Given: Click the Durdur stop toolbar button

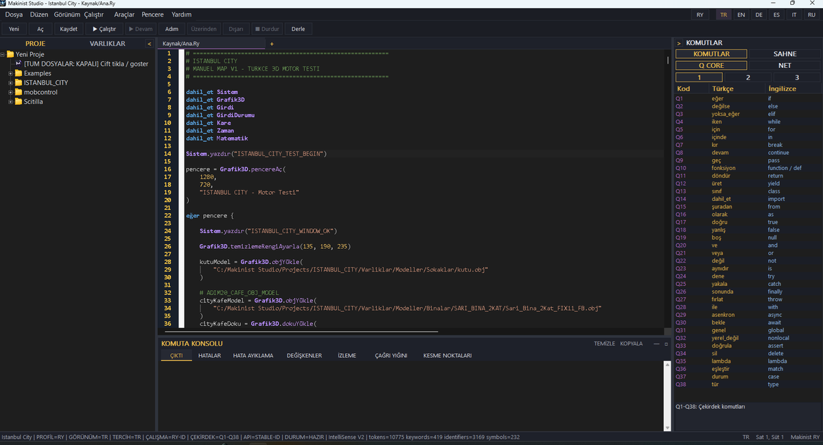Looking at the screenshot, I should point(267,29).
